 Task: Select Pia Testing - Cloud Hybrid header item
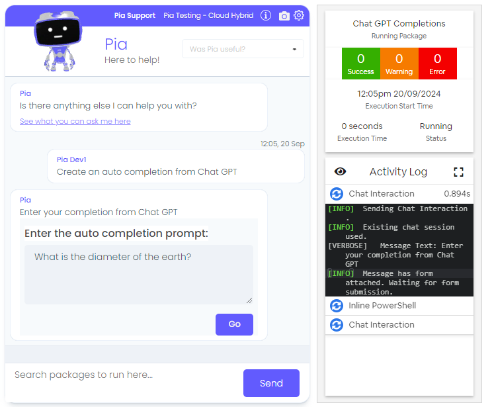tap(208, 15)
